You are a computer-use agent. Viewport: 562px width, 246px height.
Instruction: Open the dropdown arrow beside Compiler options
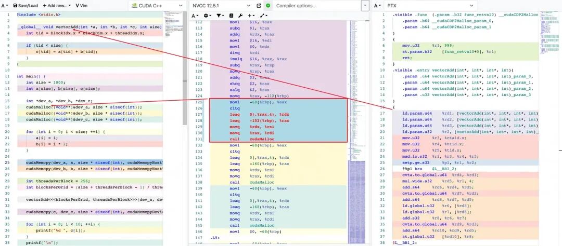pyautogui.click(x=365, y=6)
